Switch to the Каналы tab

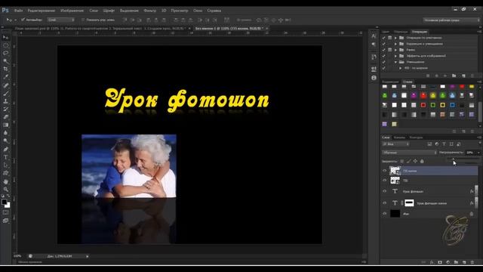(x=399, y=138)
